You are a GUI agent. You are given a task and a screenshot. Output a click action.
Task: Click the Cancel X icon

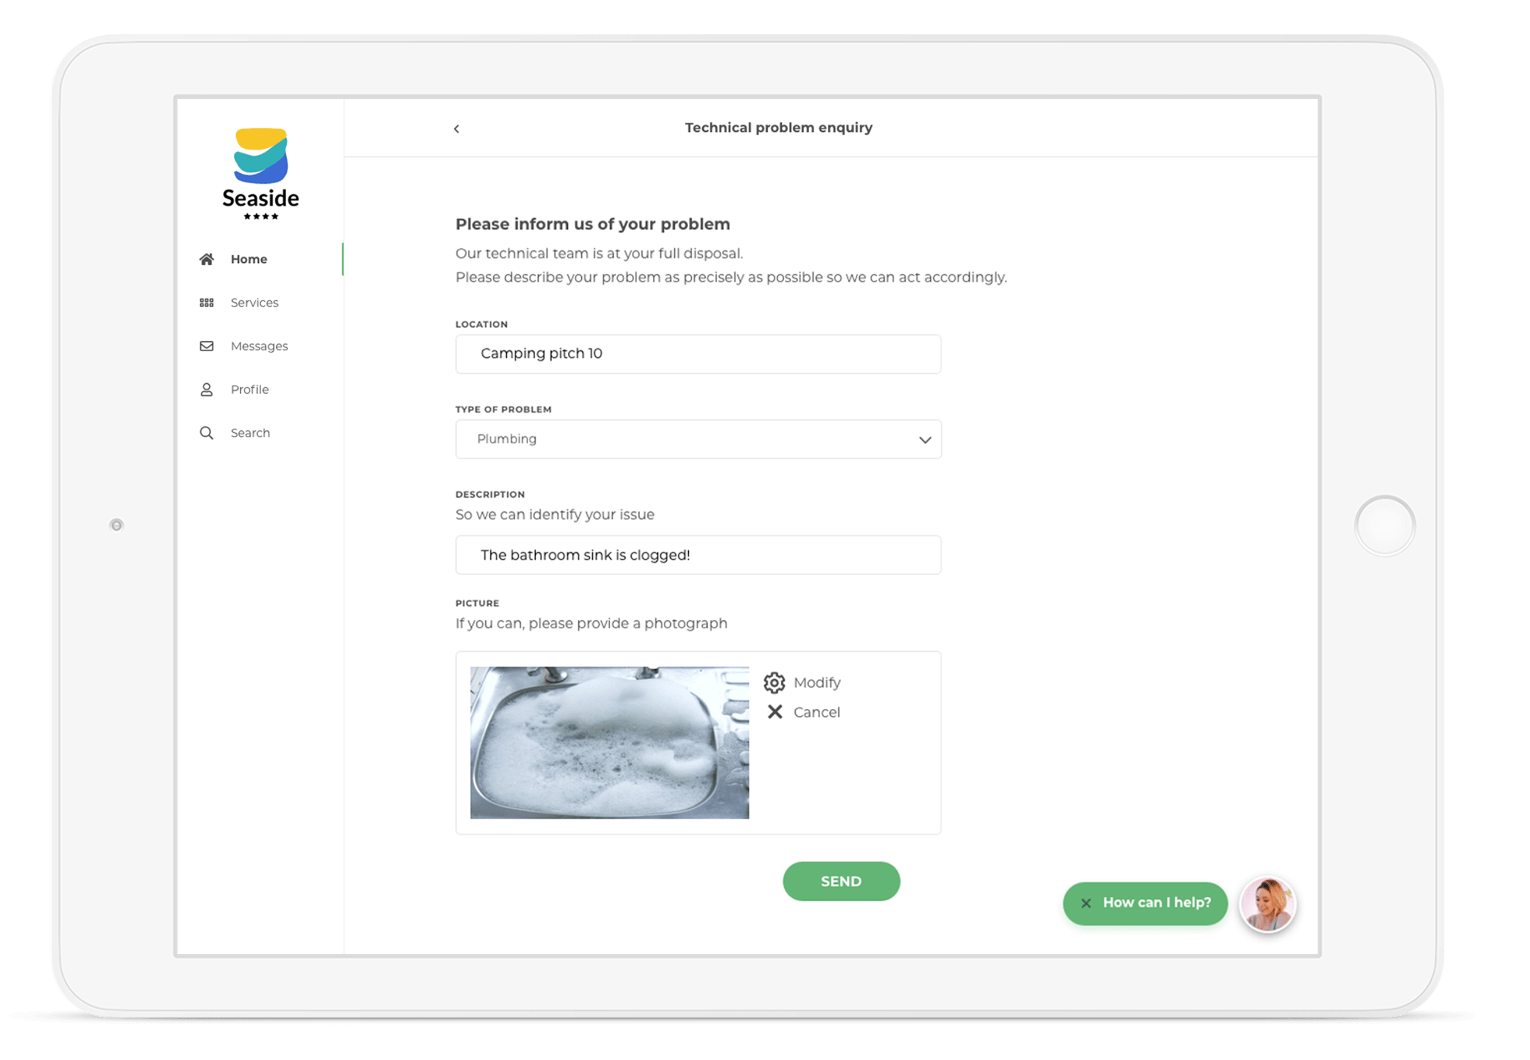775,712
